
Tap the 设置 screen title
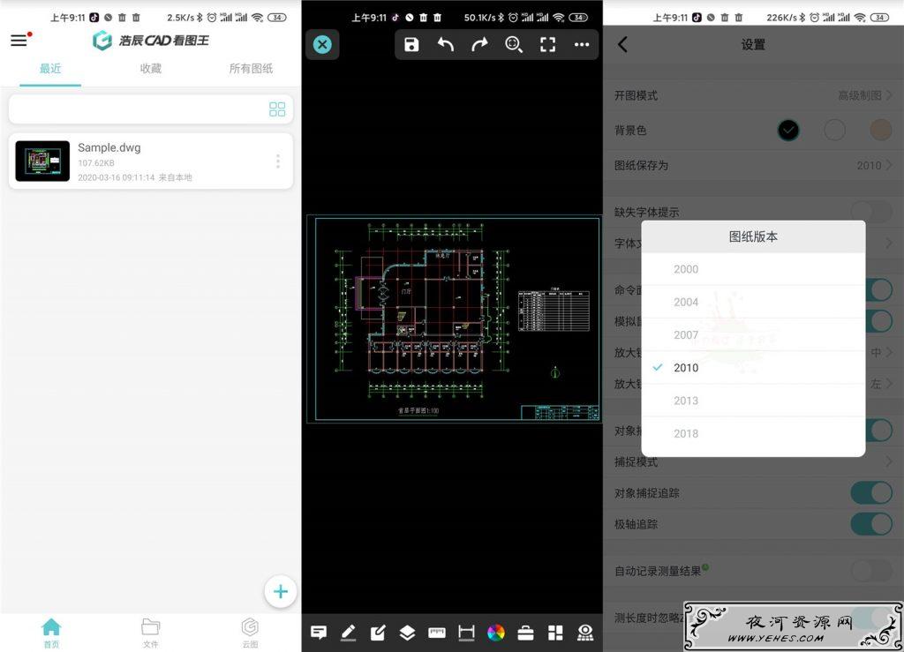pyautogui.click(x=753, y=44)
